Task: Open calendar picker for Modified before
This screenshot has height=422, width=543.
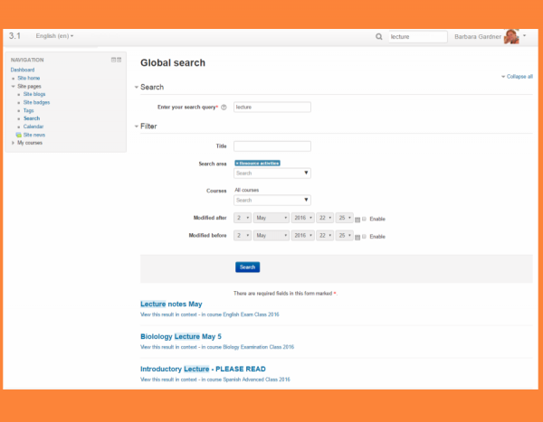Action: click(358, 237)
